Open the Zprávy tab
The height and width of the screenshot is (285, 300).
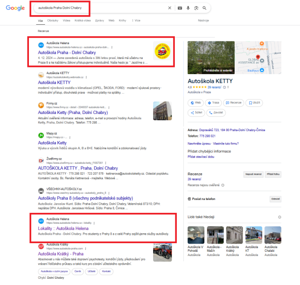(100, 20)
